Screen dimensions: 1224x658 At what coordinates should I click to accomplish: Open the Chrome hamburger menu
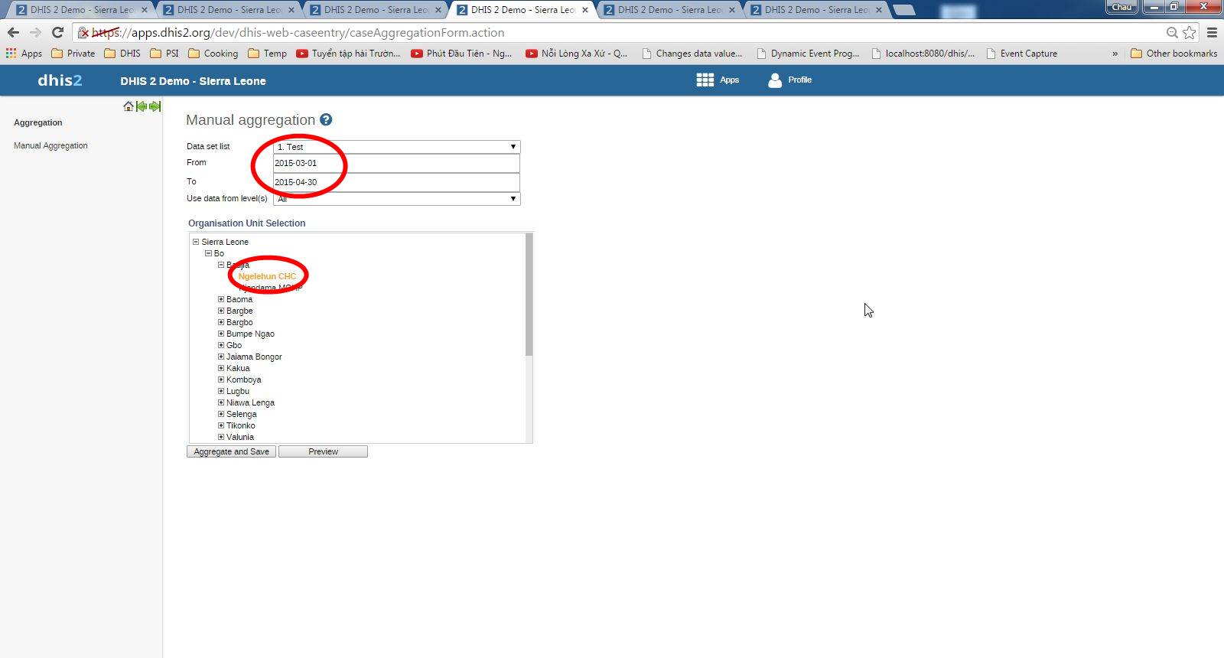(1212, 32)
